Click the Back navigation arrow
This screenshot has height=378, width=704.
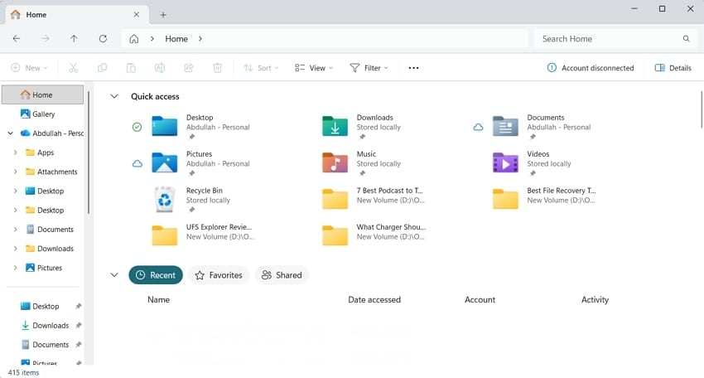tap(17, 39)
